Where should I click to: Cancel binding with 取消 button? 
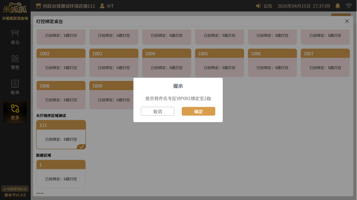click(x=157, y=111)
